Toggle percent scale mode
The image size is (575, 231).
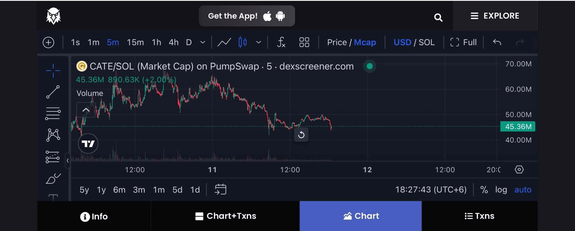point(484,190)
